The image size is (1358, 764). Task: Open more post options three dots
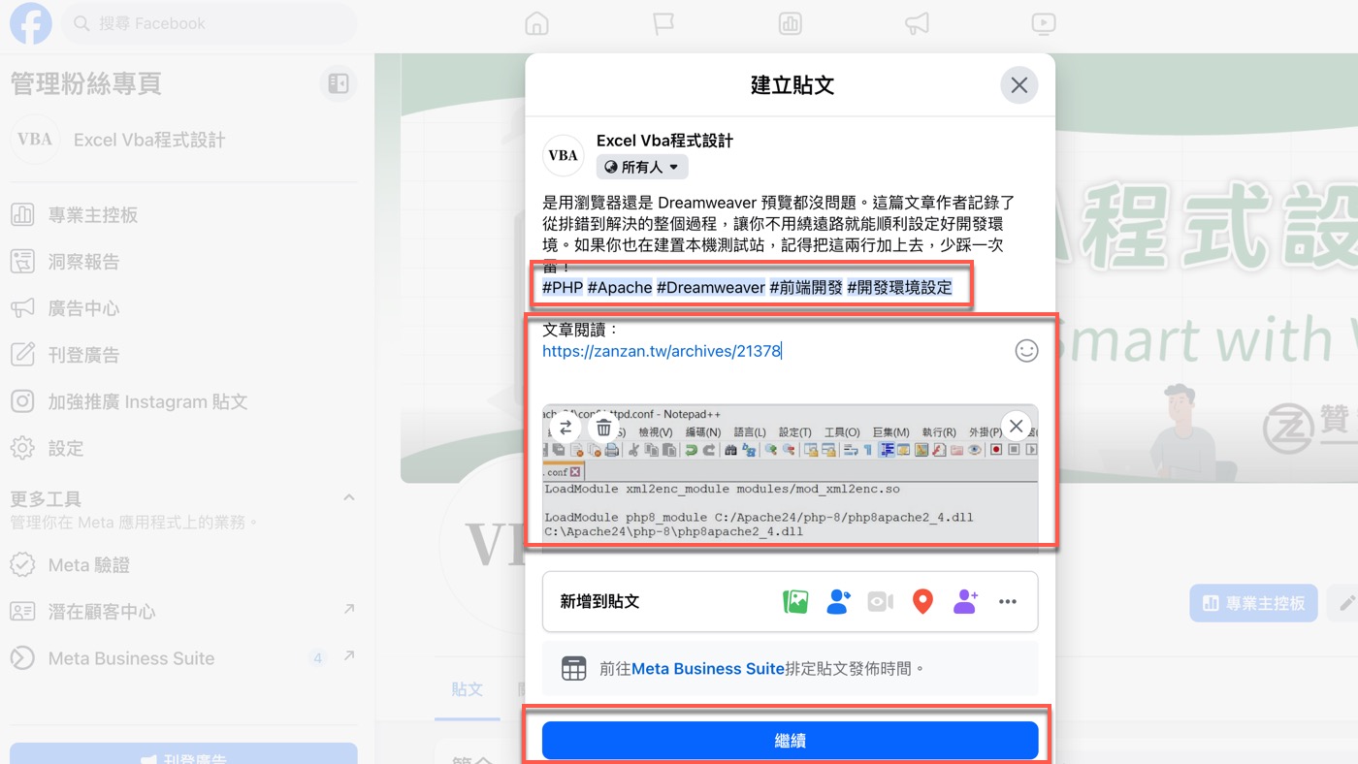[x=1008, y=602]
